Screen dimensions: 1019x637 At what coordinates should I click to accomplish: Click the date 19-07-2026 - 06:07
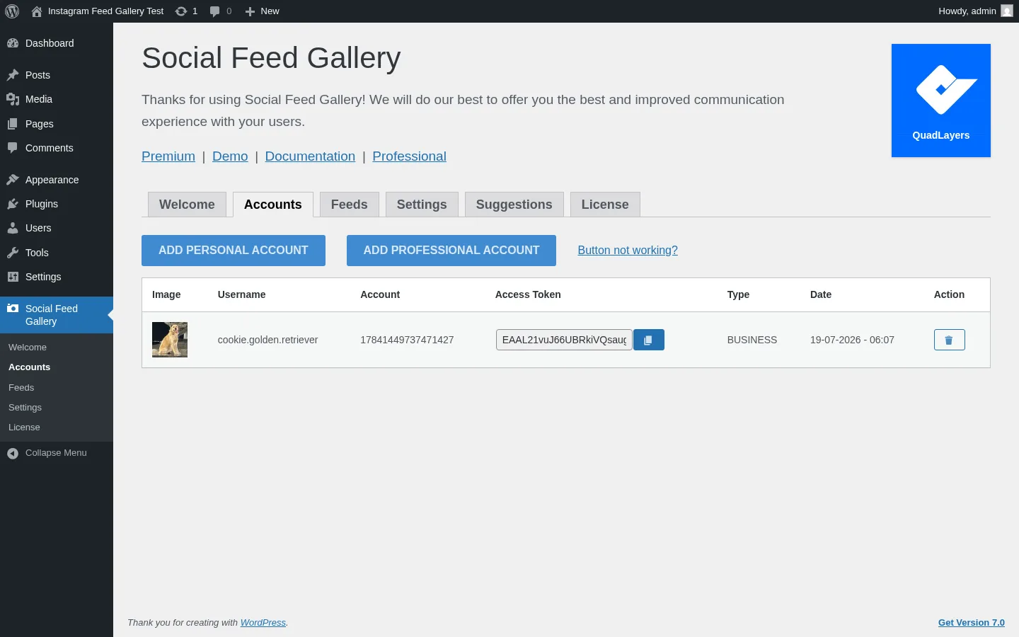852,340
